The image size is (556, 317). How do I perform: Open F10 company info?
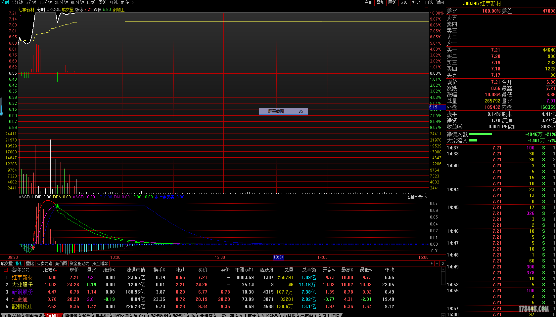pyautogui.click(x=404, y=2)
